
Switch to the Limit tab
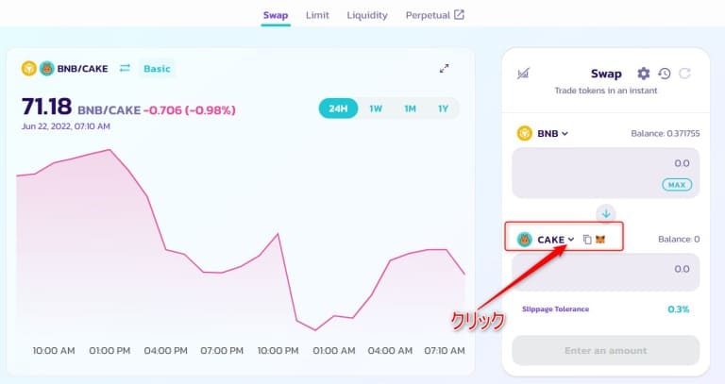(317, 15)
